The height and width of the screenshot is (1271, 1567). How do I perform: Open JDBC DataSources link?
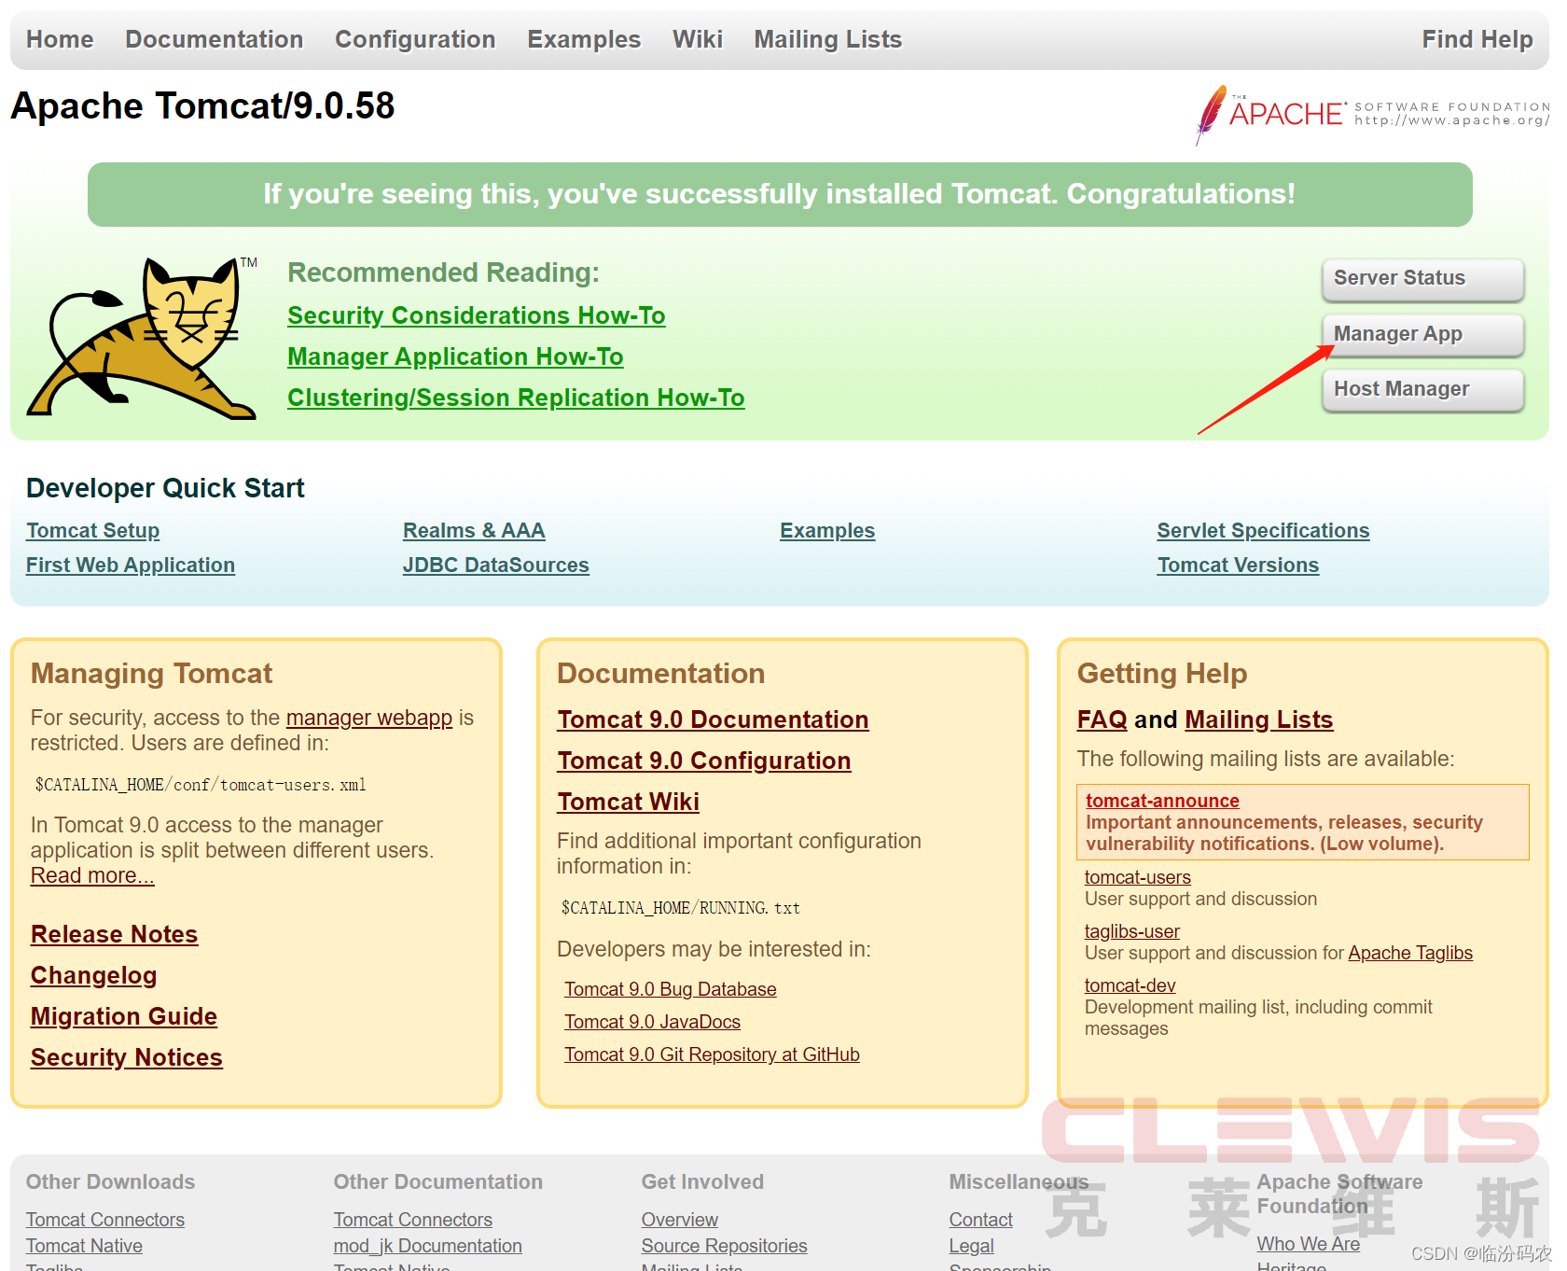[496, 565]
